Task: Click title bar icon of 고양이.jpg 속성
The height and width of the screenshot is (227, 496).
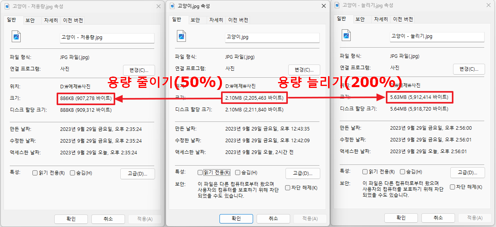Action: [172, 6]
